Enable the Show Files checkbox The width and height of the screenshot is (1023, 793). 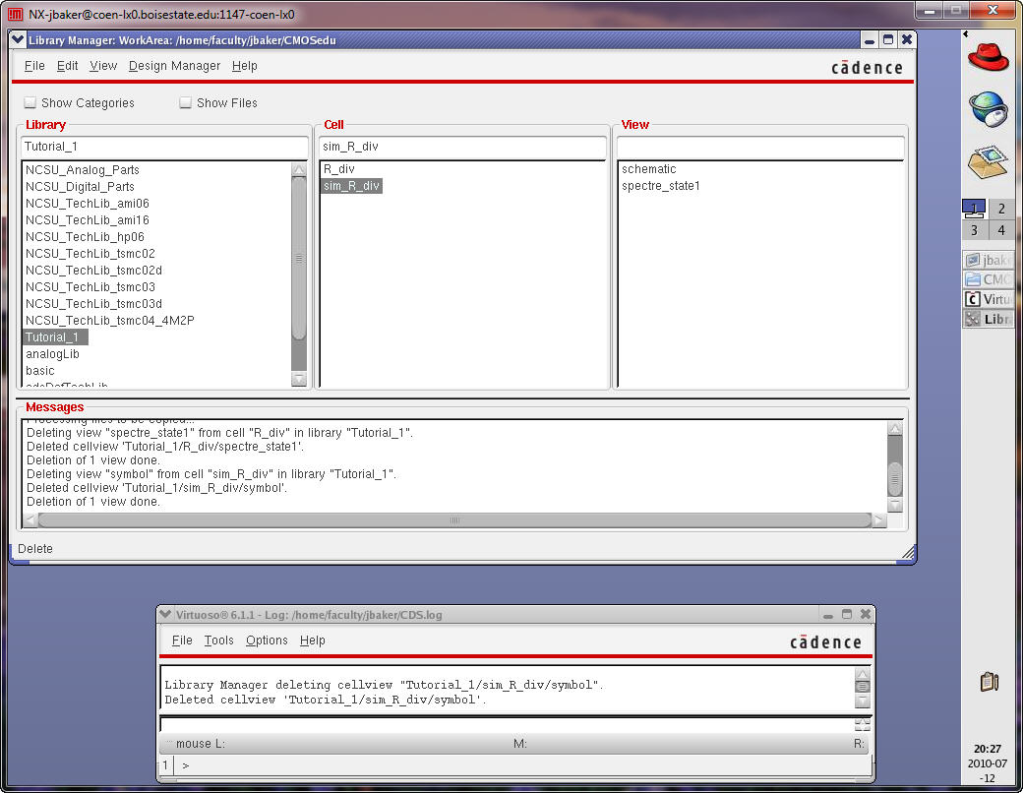pos(186,102)
